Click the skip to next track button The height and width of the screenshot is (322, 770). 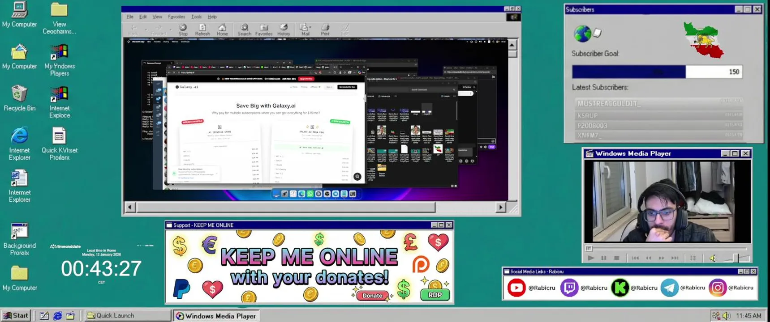pyautogui.click(x=675, y=258)
